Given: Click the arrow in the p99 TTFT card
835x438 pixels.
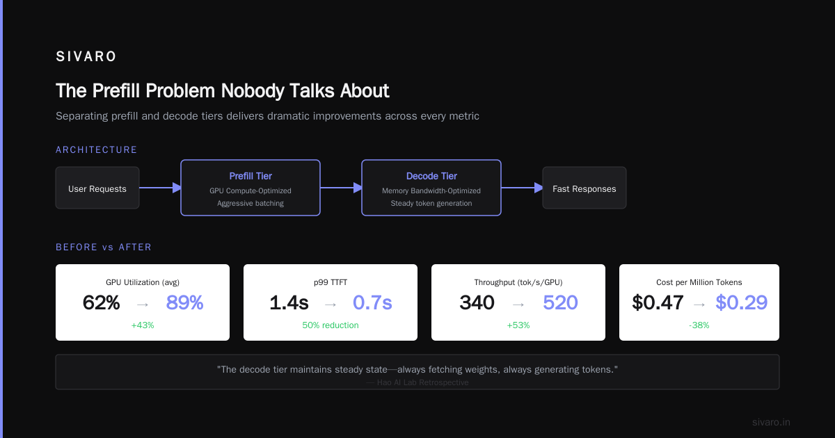Looking at the screenshot, I should (331, 303).
